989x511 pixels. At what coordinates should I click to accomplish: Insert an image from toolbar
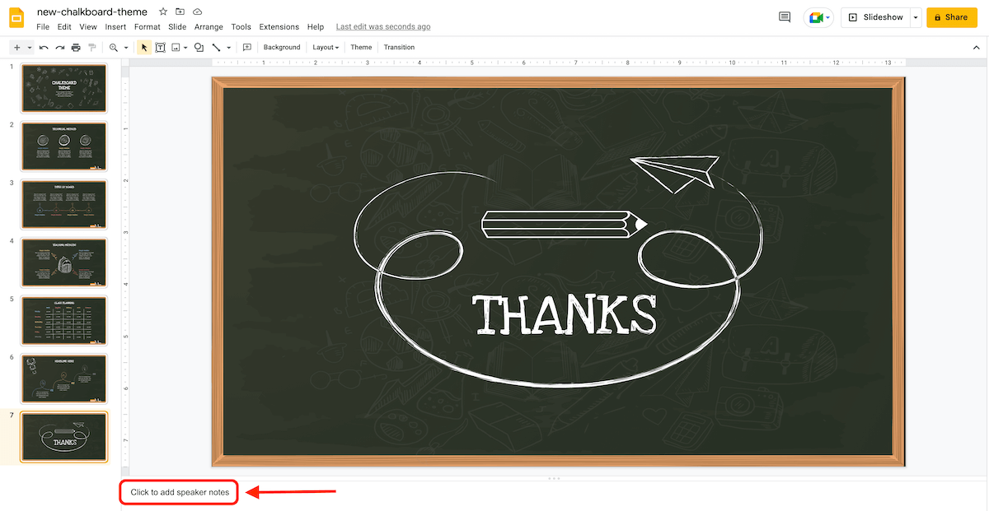[x=176, y=48]
